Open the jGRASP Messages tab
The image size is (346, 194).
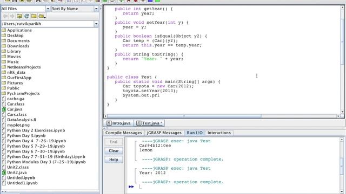[x=164, y=133]
